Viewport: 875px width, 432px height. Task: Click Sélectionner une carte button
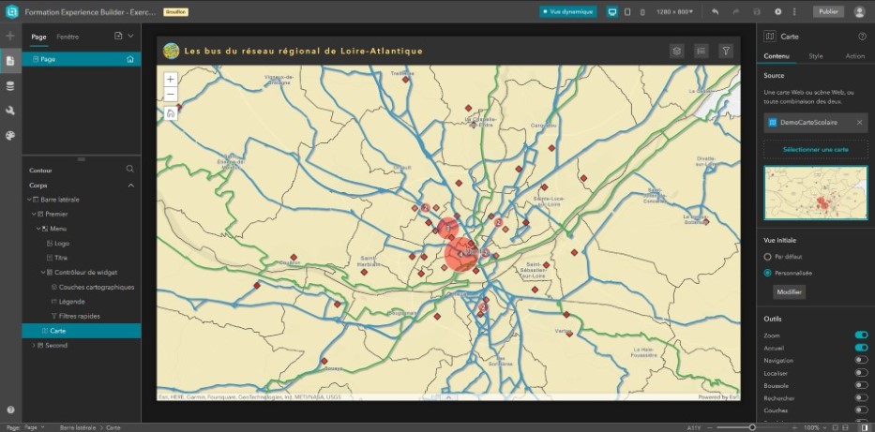(816, 149)
